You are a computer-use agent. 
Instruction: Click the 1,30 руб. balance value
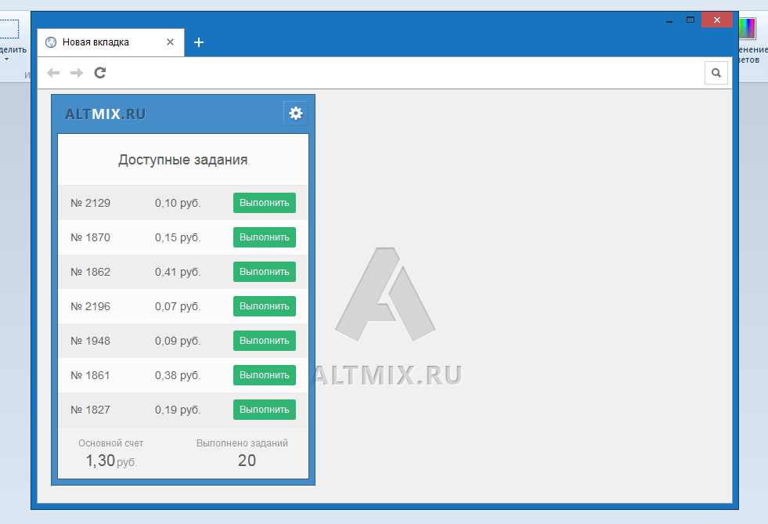111,461
